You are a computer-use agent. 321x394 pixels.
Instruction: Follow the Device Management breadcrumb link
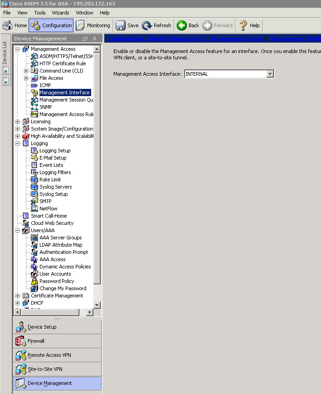click(176, 39)
